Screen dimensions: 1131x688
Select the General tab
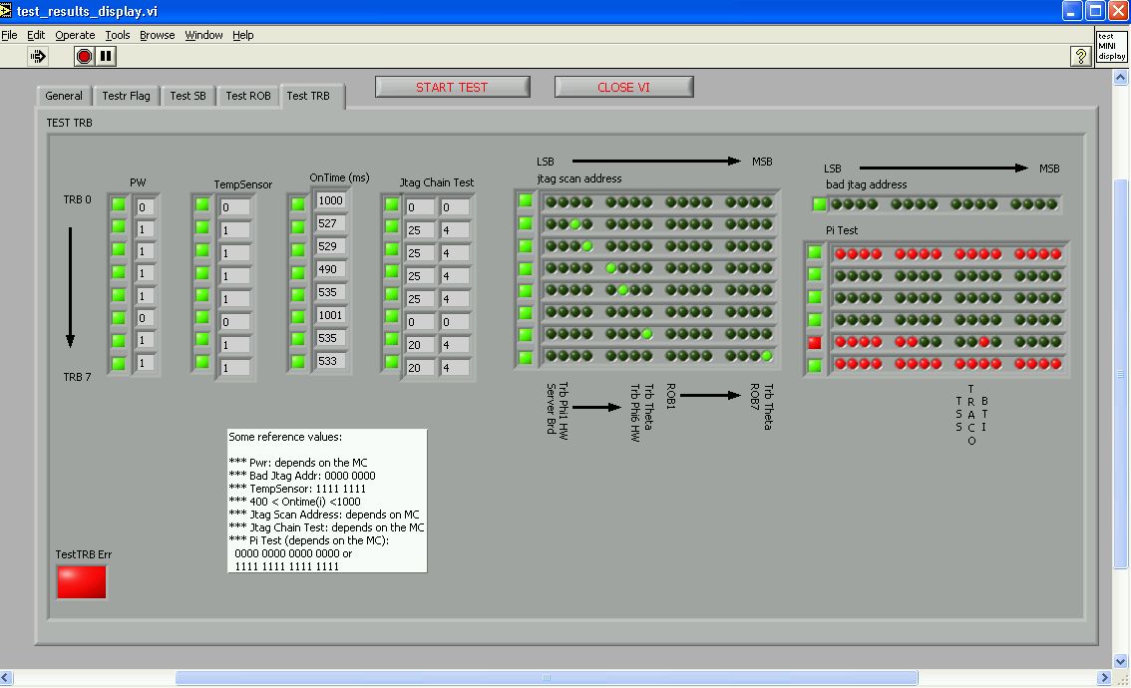(64, 96)
